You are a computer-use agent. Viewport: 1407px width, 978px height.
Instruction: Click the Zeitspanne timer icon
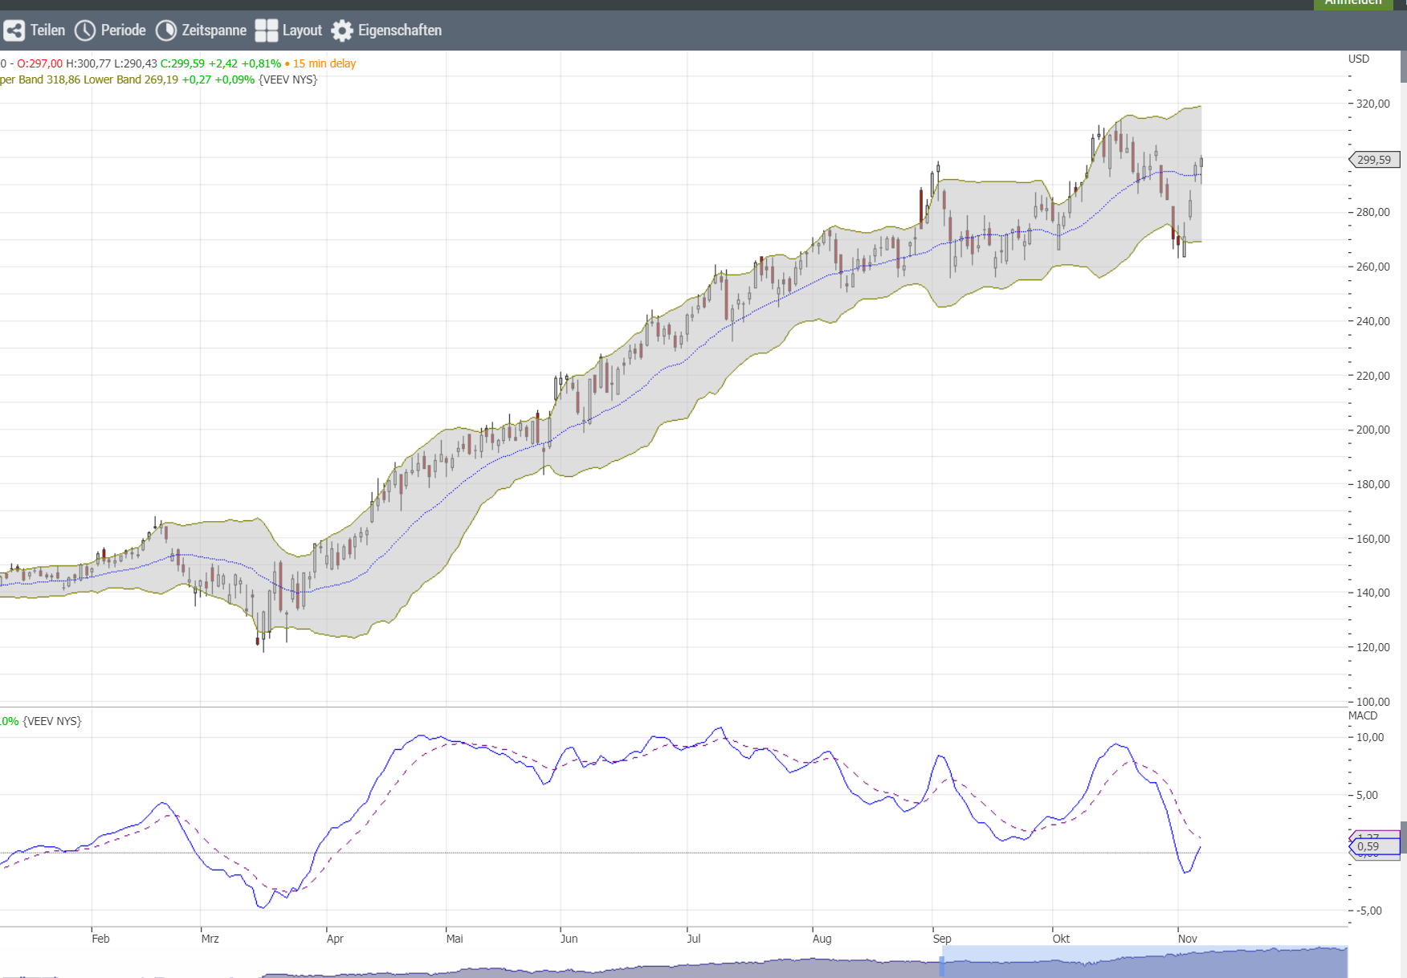(x=165, y=31)
